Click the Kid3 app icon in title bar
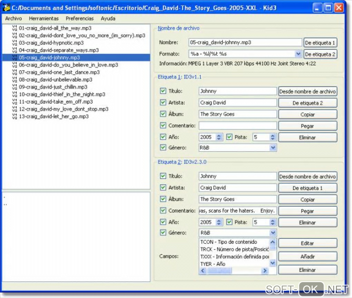Screen dimensions: 352x298 [x=6, y=8]
